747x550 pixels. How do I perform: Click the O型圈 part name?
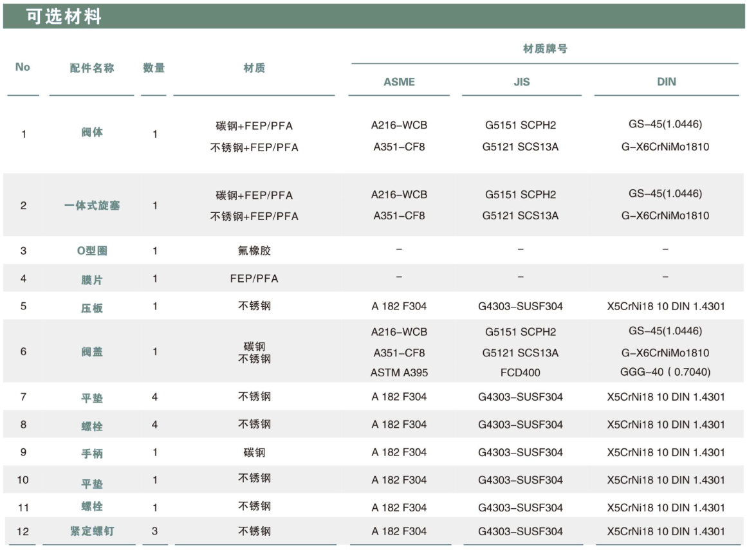point(92,251)
